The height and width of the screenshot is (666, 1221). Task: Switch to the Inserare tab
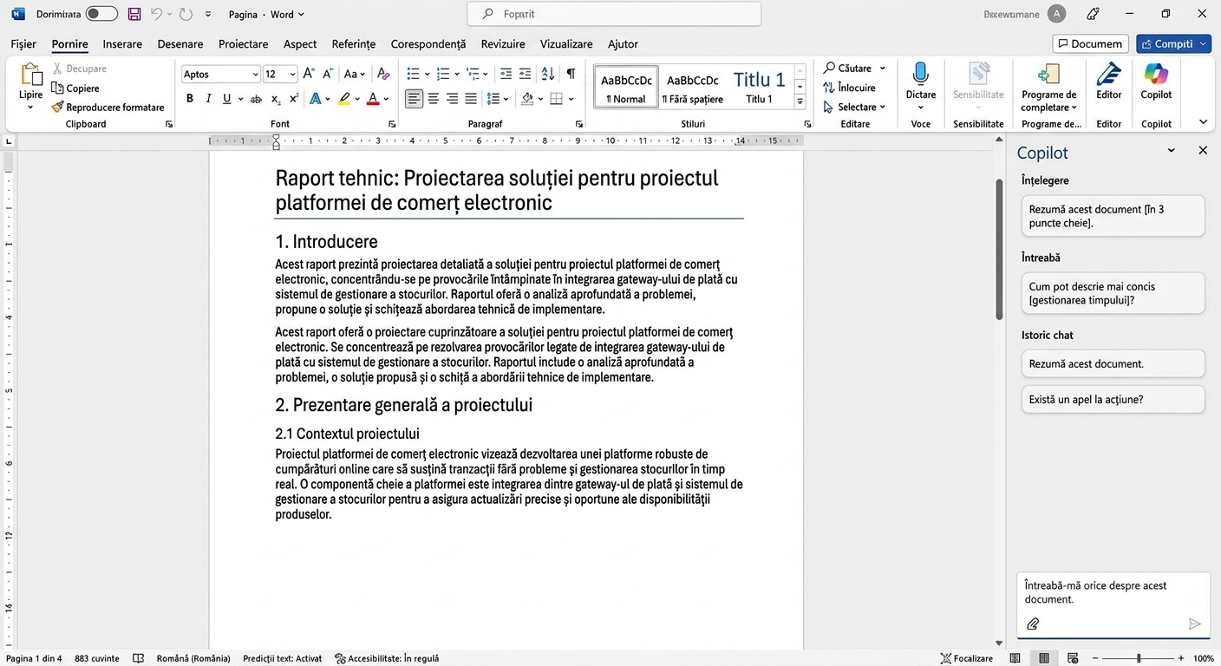coord(122,43)
